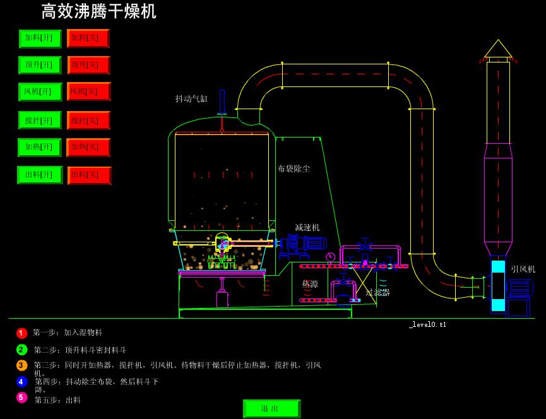Stop the fan with 风机[关]

(88, 92)
